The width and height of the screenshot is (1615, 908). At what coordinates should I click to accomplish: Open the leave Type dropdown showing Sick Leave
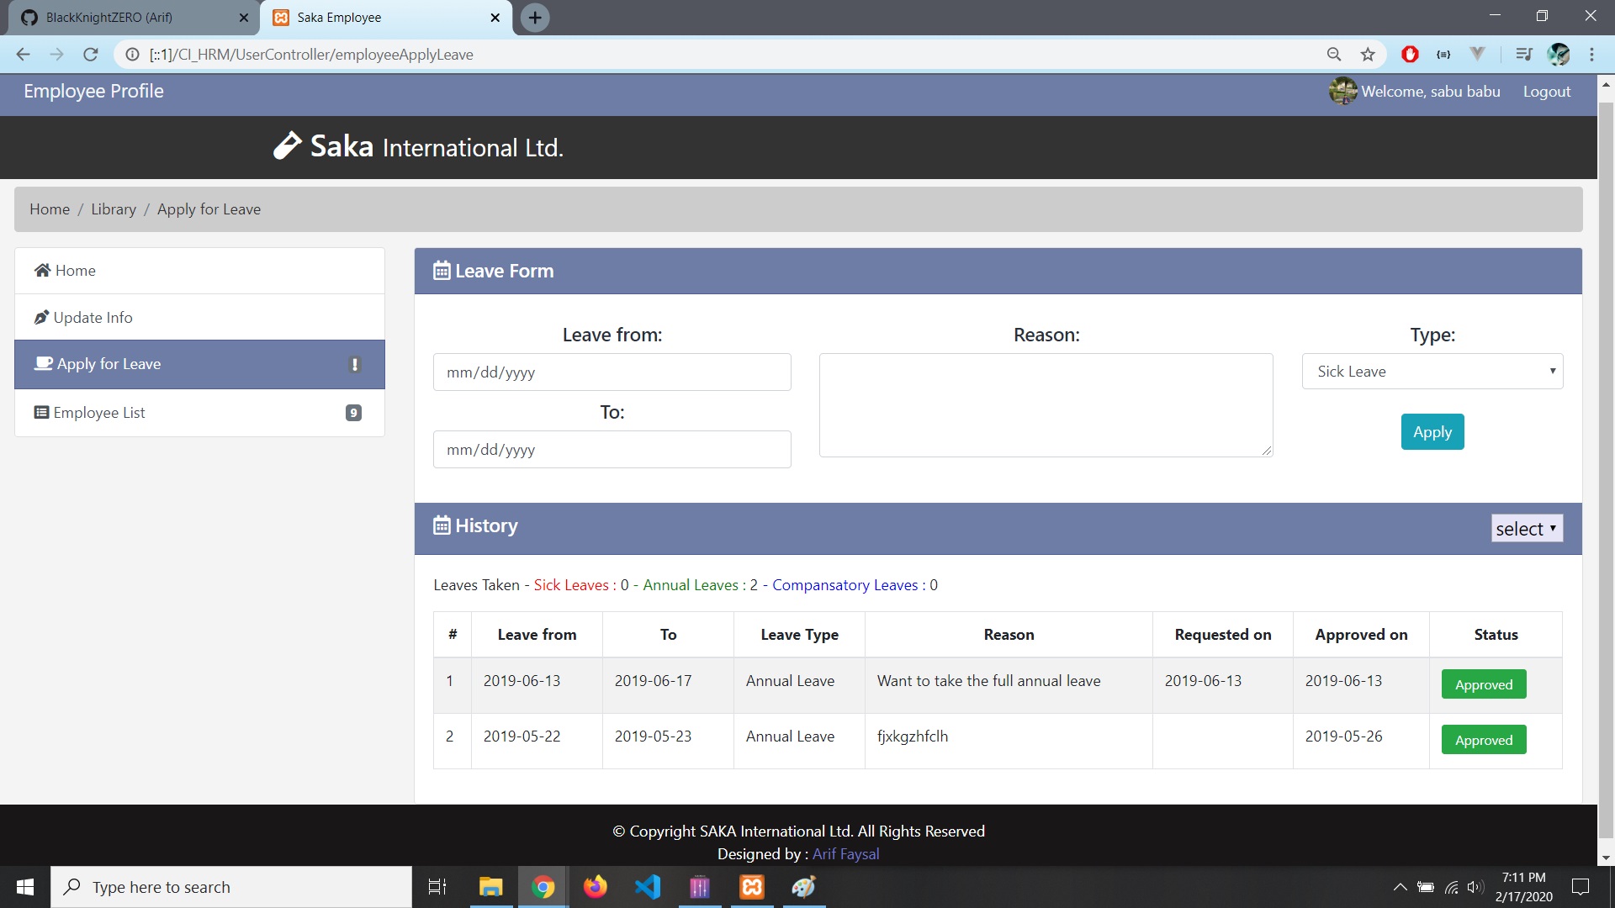coord(1432,371)
